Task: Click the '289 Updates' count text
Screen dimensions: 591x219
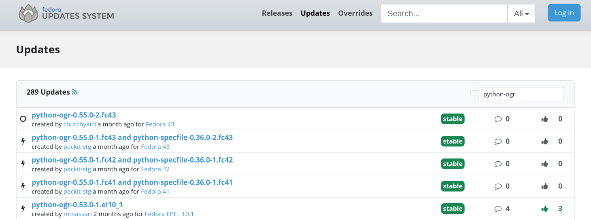Action: 48,92
